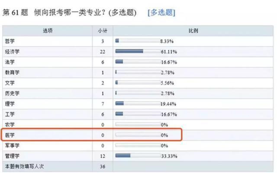
Task: Click the 管理学 count value 12
Action: click(x=103, y=156)
